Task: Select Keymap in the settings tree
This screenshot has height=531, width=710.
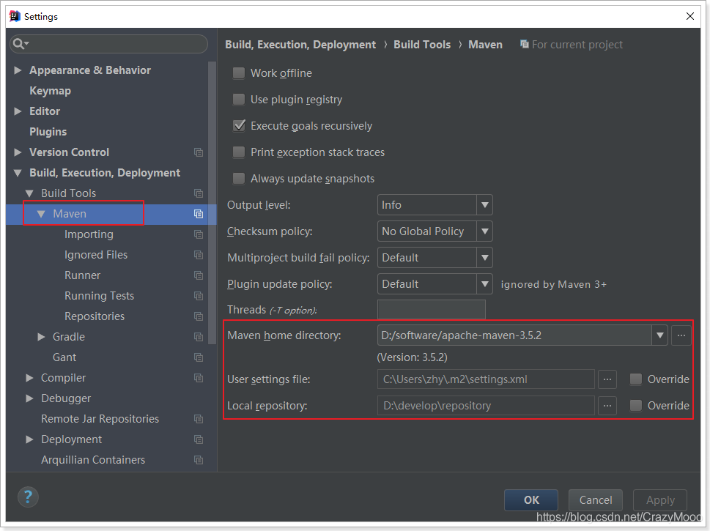Action: [51, 91]
